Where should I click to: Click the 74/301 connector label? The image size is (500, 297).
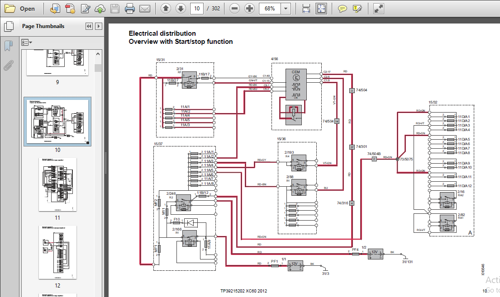(361, 146)
